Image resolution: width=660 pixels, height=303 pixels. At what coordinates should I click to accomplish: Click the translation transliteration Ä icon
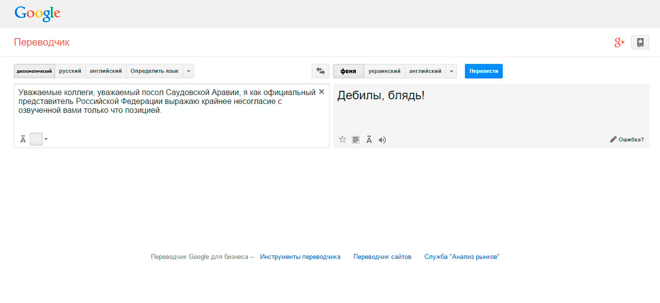369,140
